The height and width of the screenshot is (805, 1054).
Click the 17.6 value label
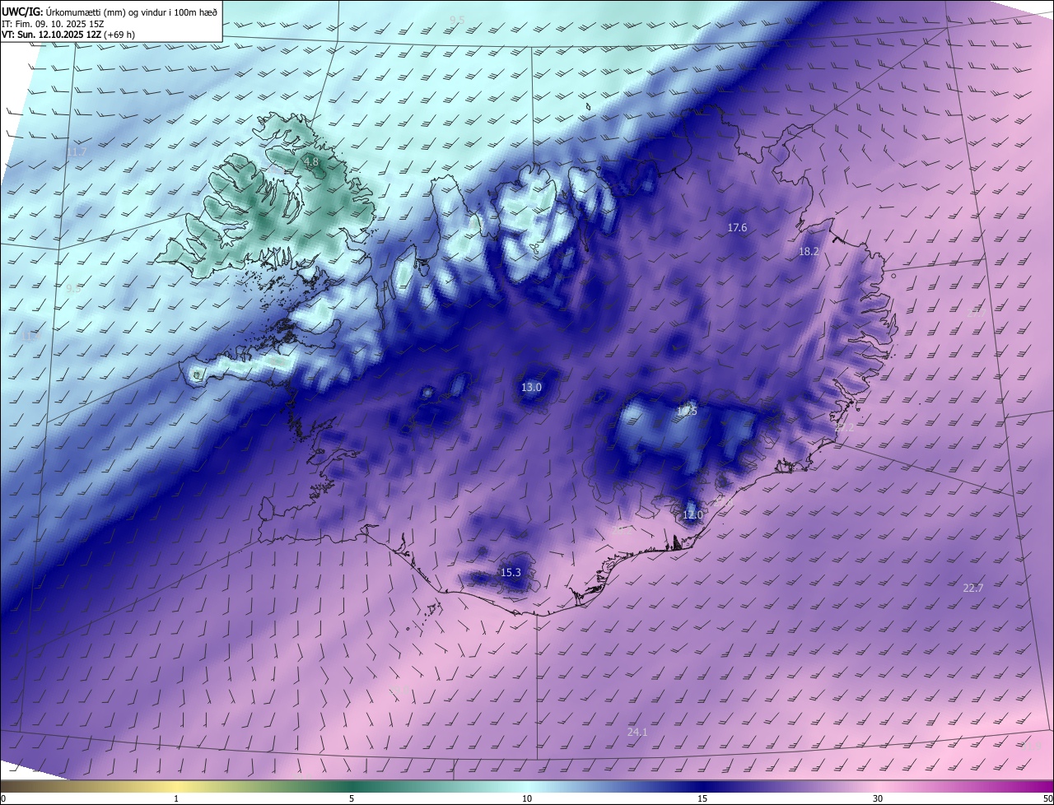pos(737,227)
